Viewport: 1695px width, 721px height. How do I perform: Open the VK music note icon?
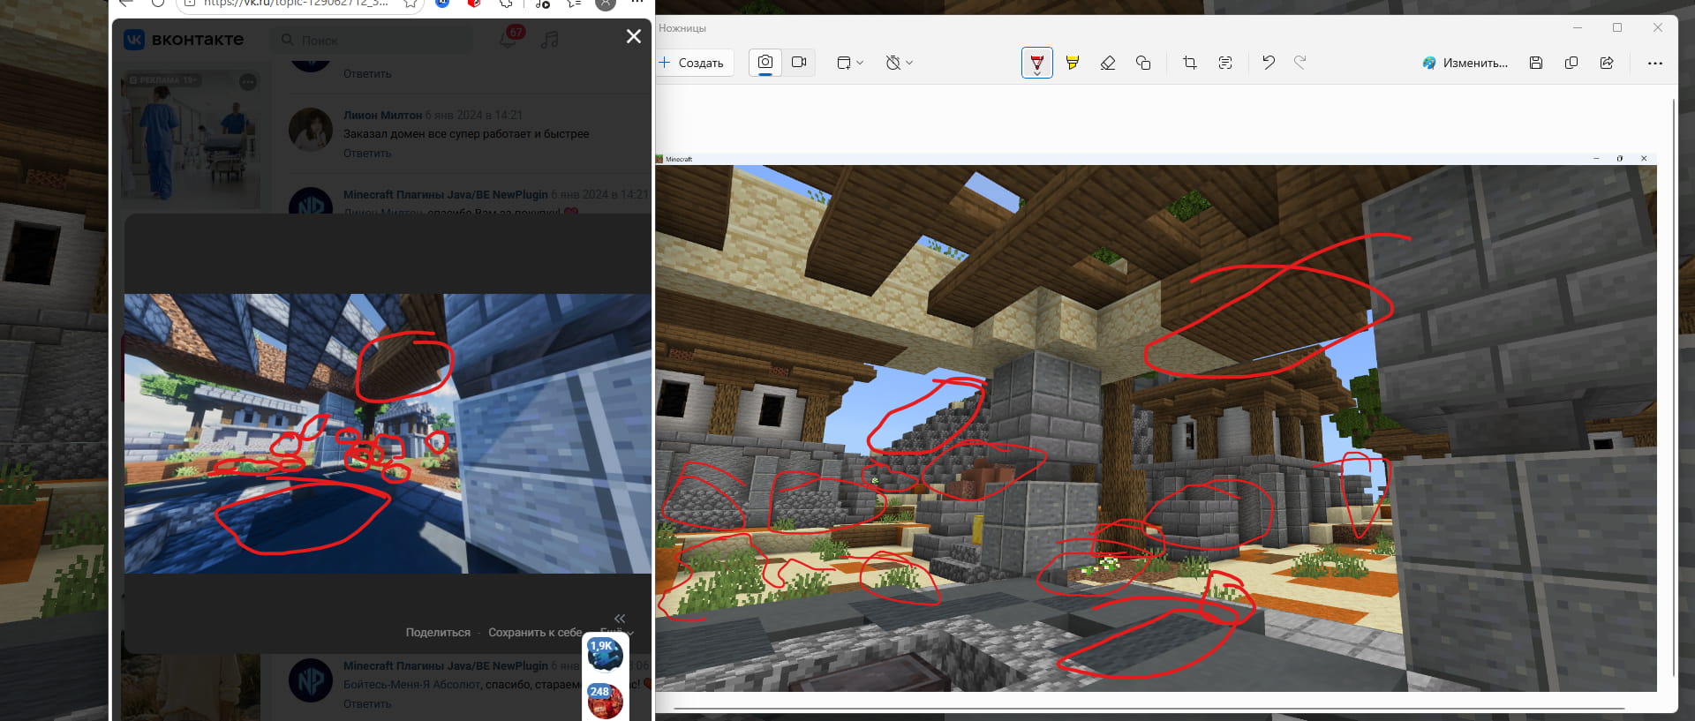(549, 40)
